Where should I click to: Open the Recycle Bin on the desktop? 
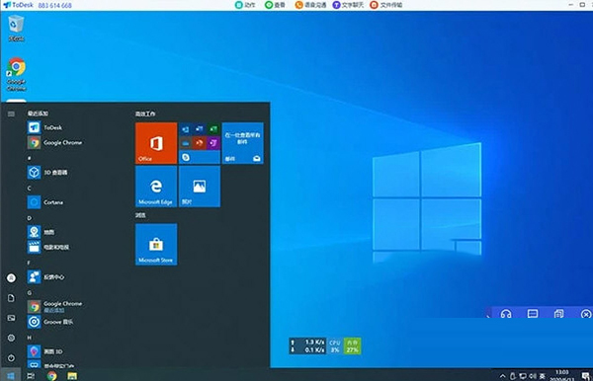(16, 28)
